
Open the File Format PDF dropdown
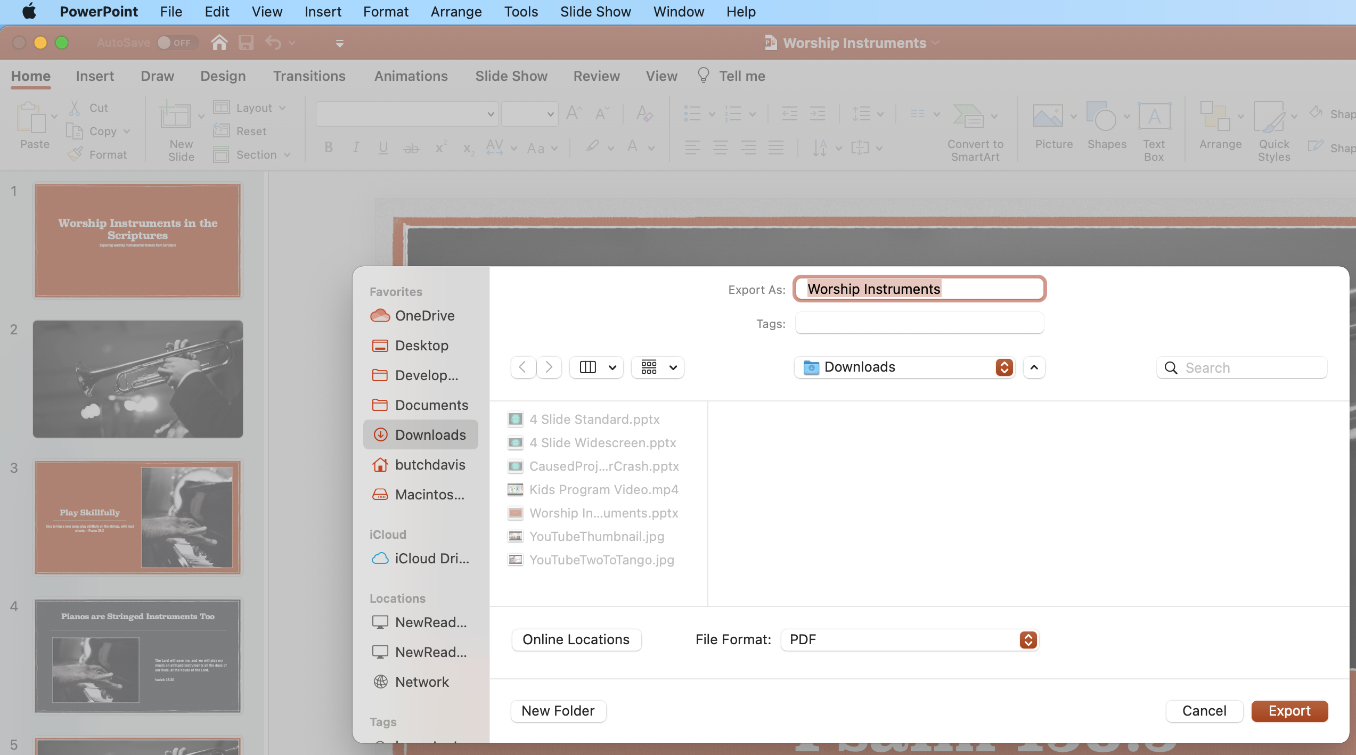coord(909,639)
